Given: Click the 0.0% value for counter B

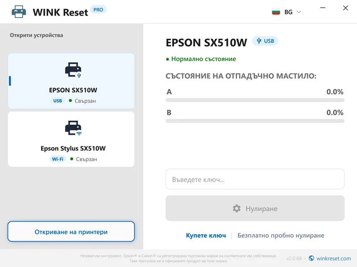Looking at the screenshot, I should [335, 113].
